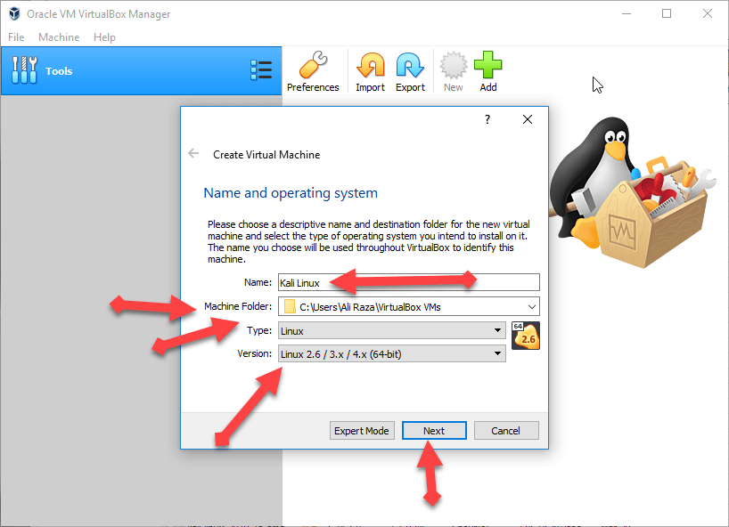Click the New machine icon
Image resolution: width=729 pixels, height=527 pixels.
pyautogui.click(x=453, y=67)
